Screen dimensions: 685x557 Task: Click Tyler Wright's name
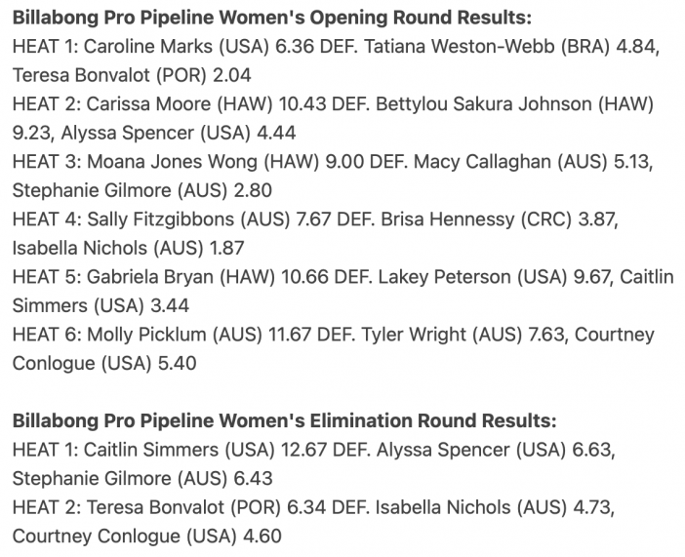(414, 335)
